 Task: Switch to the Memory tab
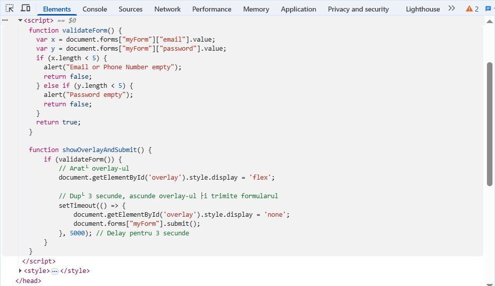[x=256, y=9]
